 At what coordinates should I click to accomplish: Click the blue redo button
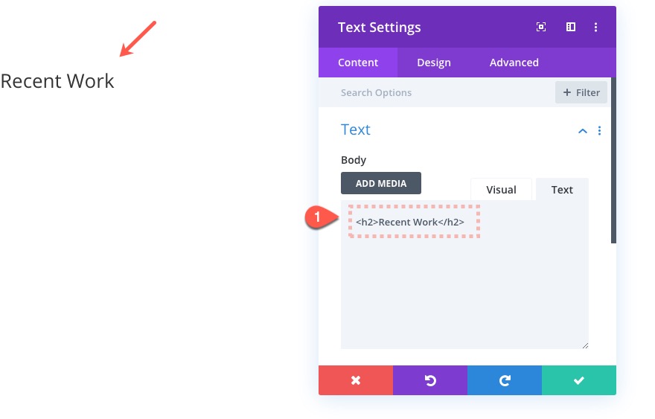pyautogui.click(x=505, y=380)
